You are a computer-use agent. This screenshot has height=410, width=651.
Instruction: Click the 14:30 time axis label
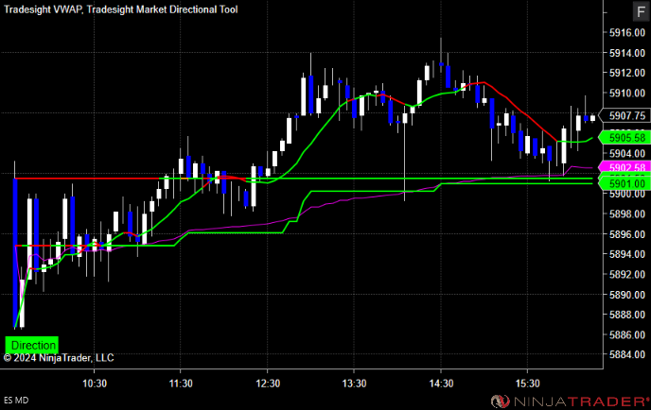click(x=441, y=384)
